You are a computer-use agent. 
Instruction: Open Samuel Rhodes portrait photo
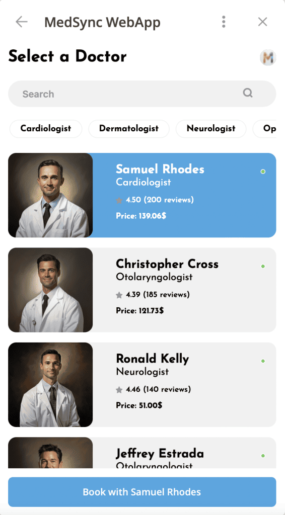(x=50, y=195)
